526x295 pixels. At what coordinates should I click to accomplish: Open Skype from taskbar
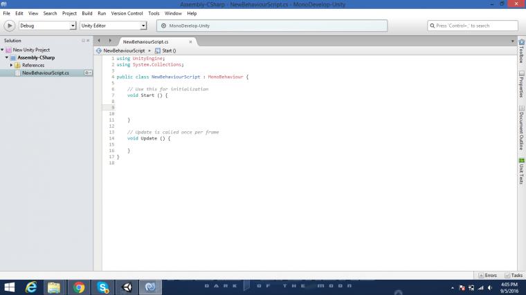tap(103, 287)
